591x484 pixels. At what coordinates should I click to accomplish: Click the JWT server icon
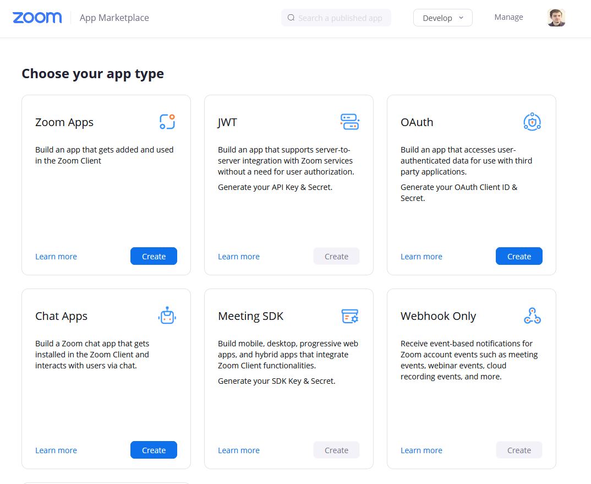350,122
